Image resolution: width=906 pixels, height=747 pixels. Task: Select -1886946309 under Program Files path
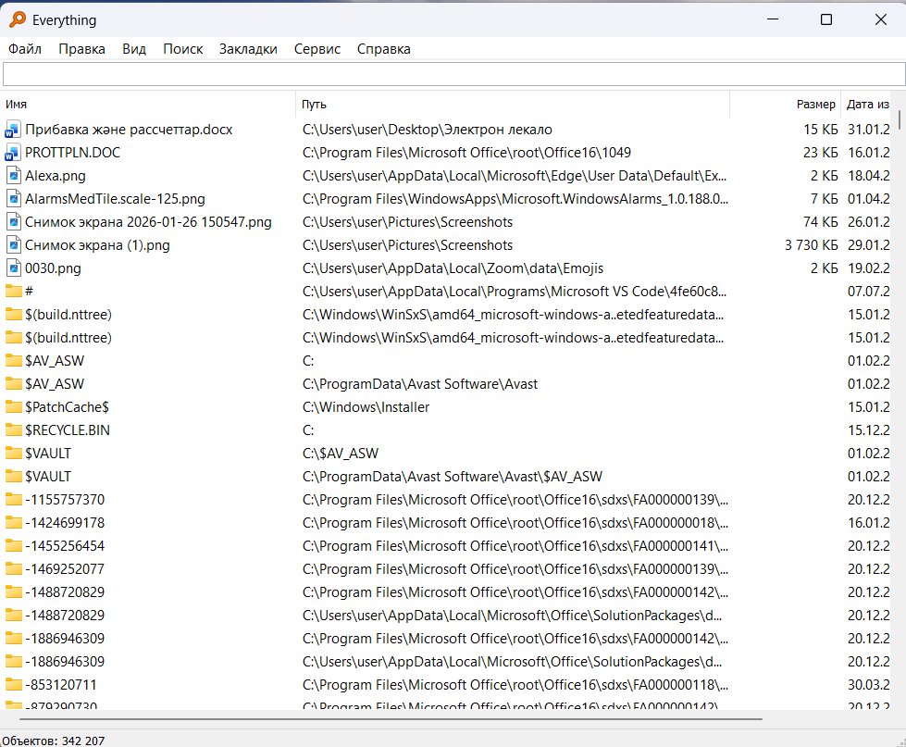point(65,638)
